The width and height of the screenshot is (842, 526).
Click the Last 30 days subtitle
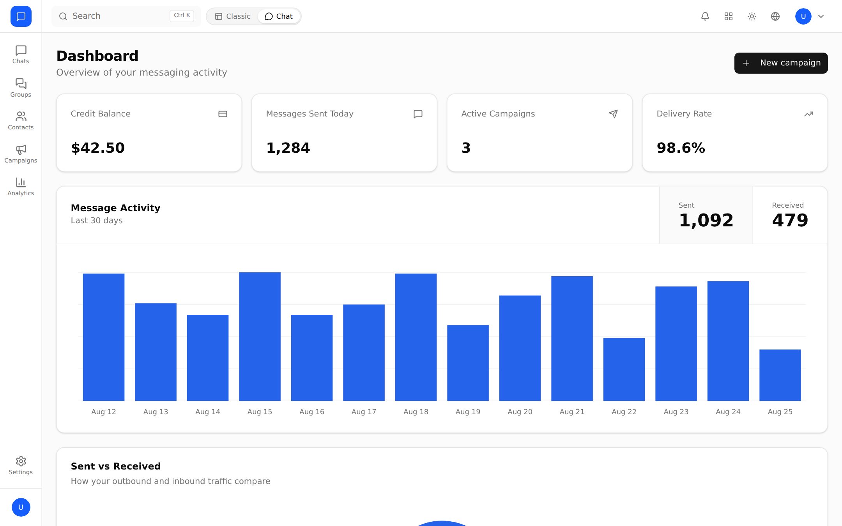point(97,221)
